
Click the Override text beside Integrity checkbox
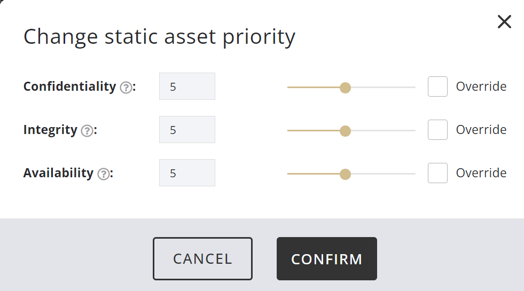[x=481, y=130]
